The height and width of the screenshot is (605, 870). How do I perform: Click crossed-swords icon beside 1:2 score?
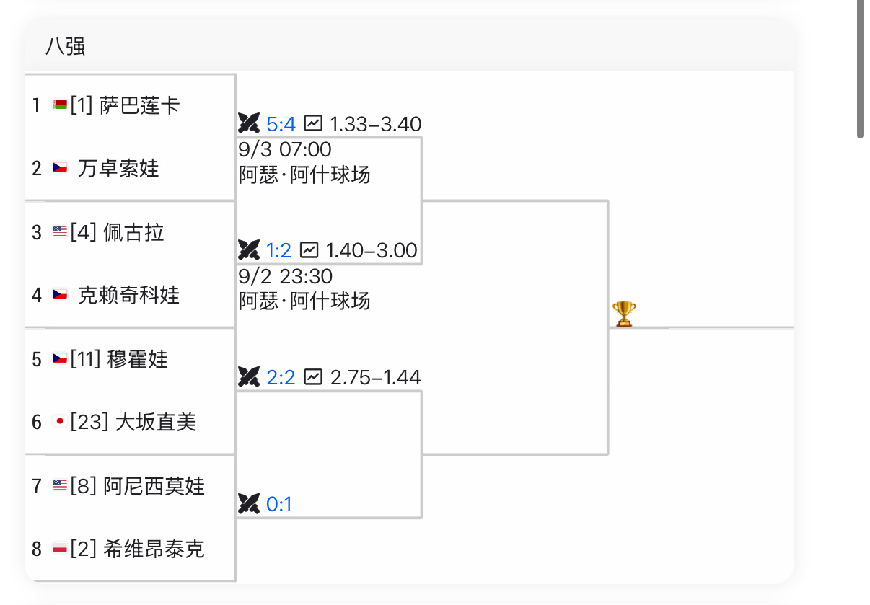click(x=249, y=250)
